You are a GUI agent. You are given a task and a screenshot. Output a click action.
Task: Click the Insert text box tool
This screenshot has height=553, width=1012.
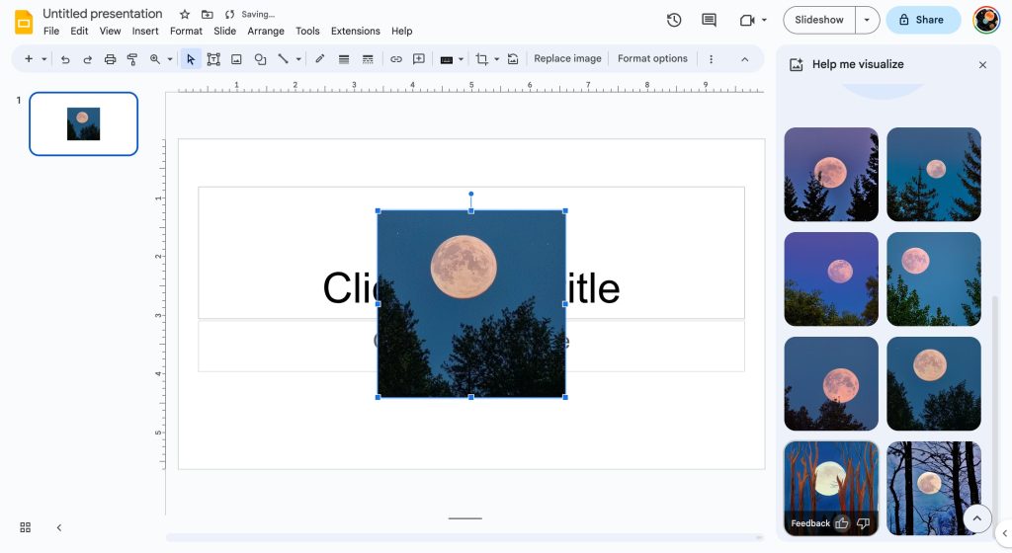coord(213,59)
